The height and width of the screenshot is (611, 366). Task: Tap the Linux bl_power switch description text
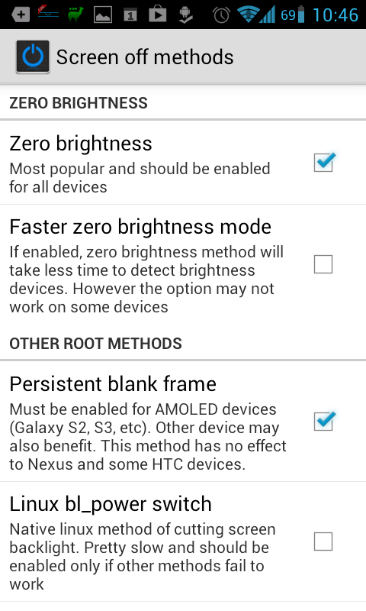click(x=143, y=557)
